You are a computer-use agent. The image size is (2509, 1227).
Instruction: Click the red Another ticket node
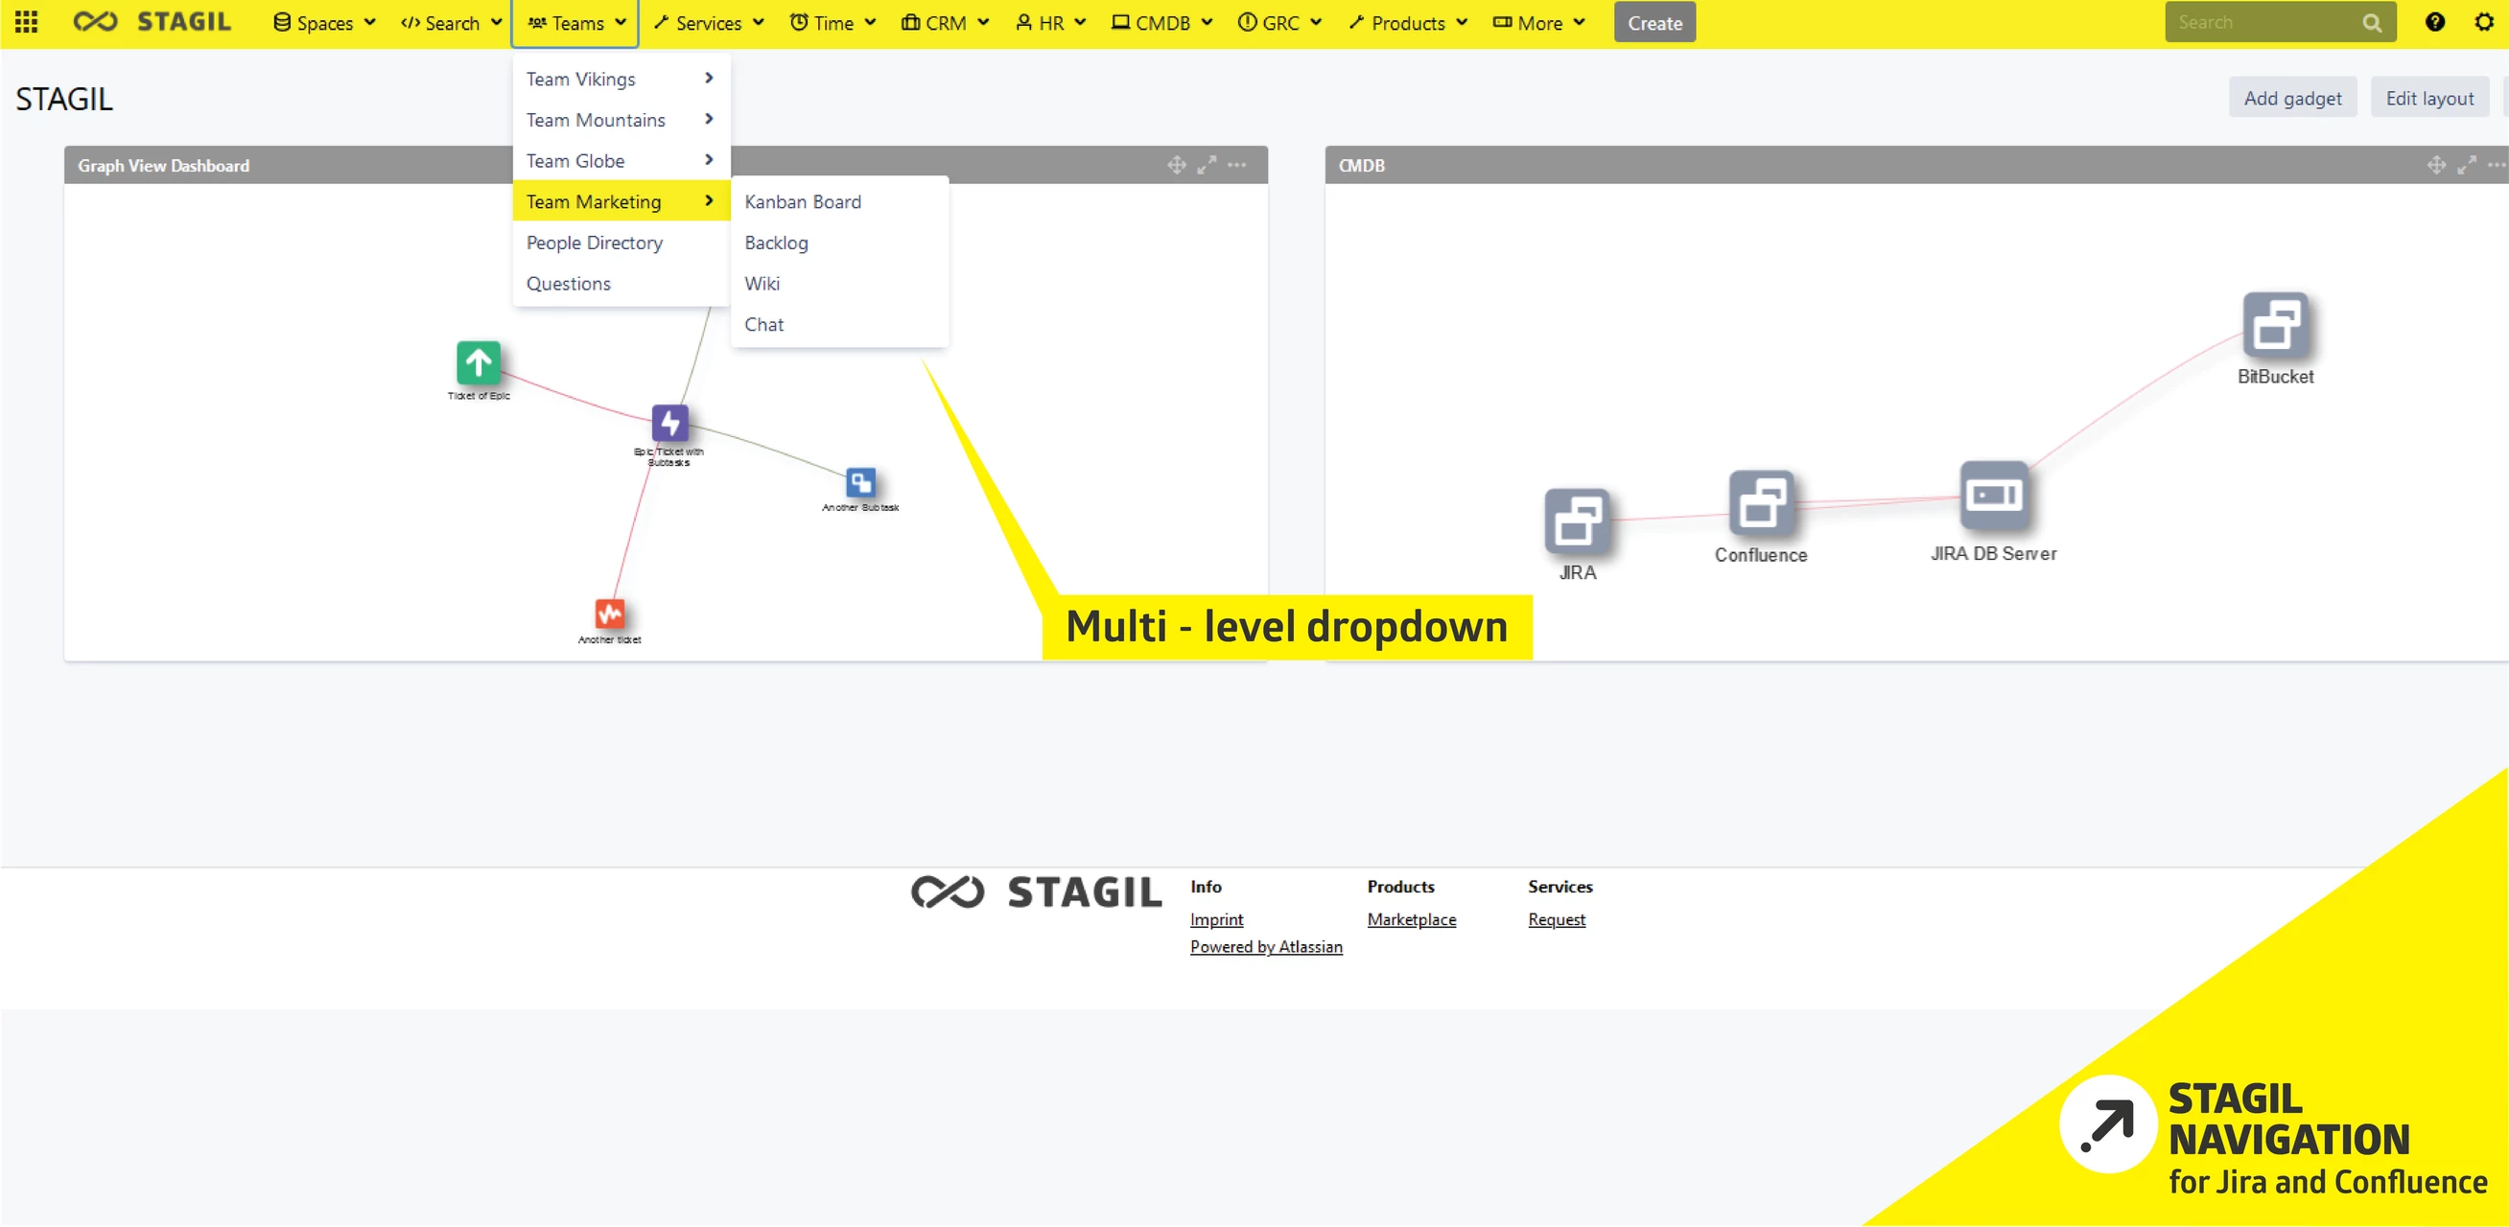[610, 613]
